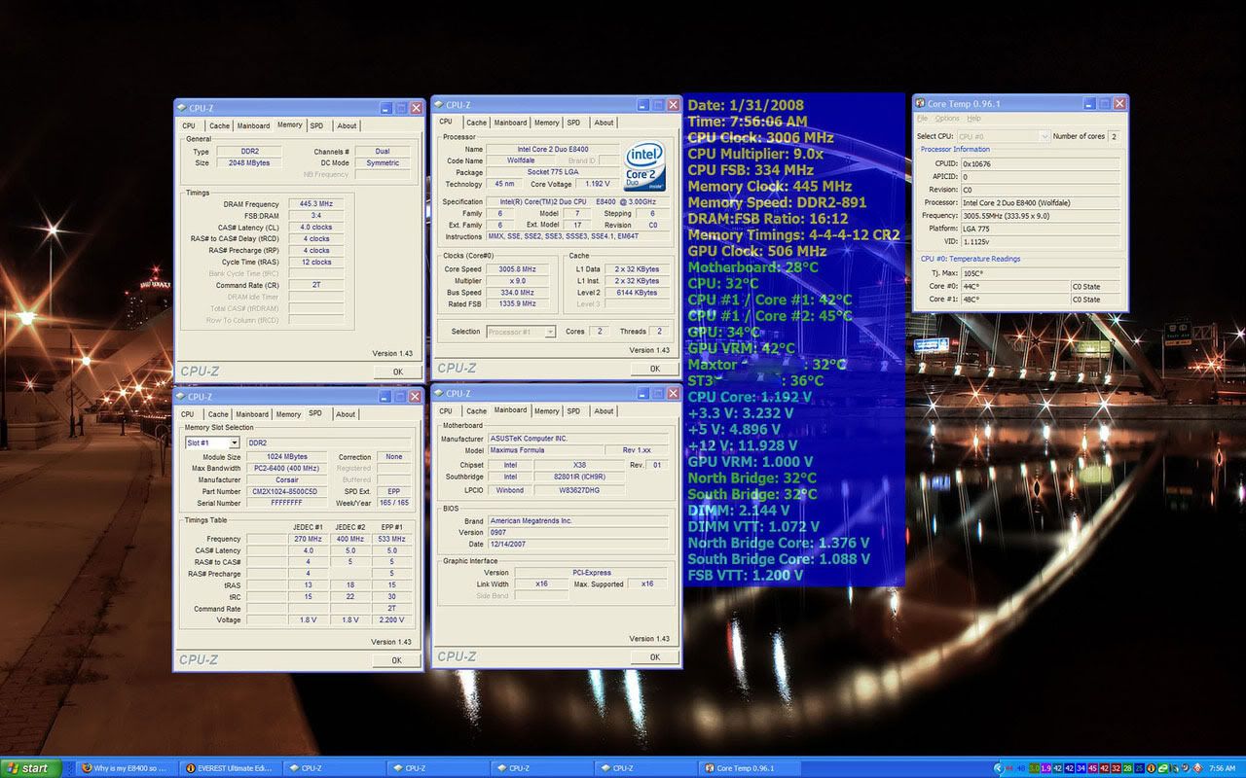The width and height of the screenshot is (1246, 778).
Task: Open the tray clock showing 7:56 AM
Action: click(1222, 768)
